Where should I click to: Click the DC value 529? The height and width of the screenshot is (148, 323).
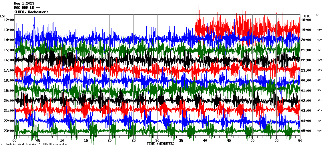[x=319, y=40]
